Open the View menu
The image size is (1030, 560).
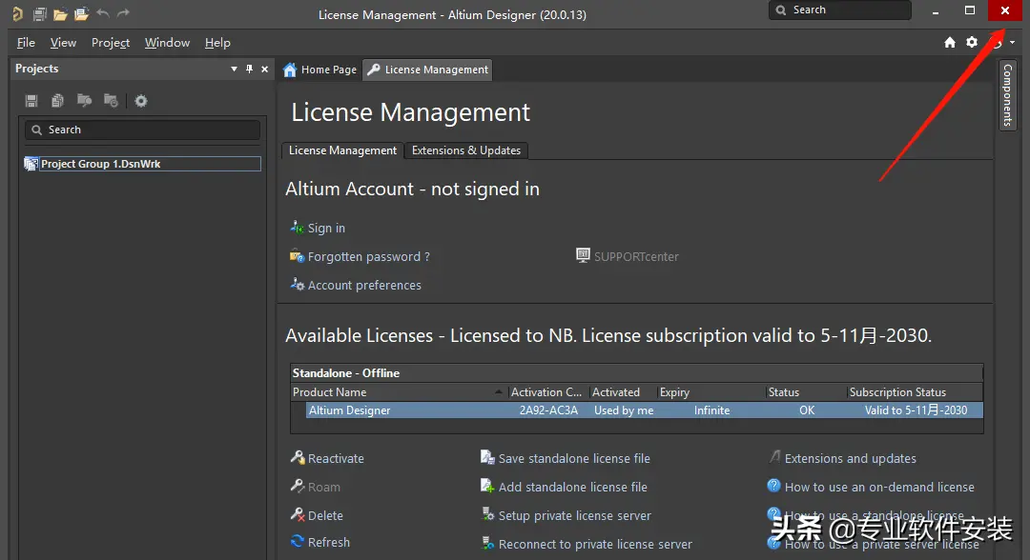pyautogui.click(x=63, y=43)
